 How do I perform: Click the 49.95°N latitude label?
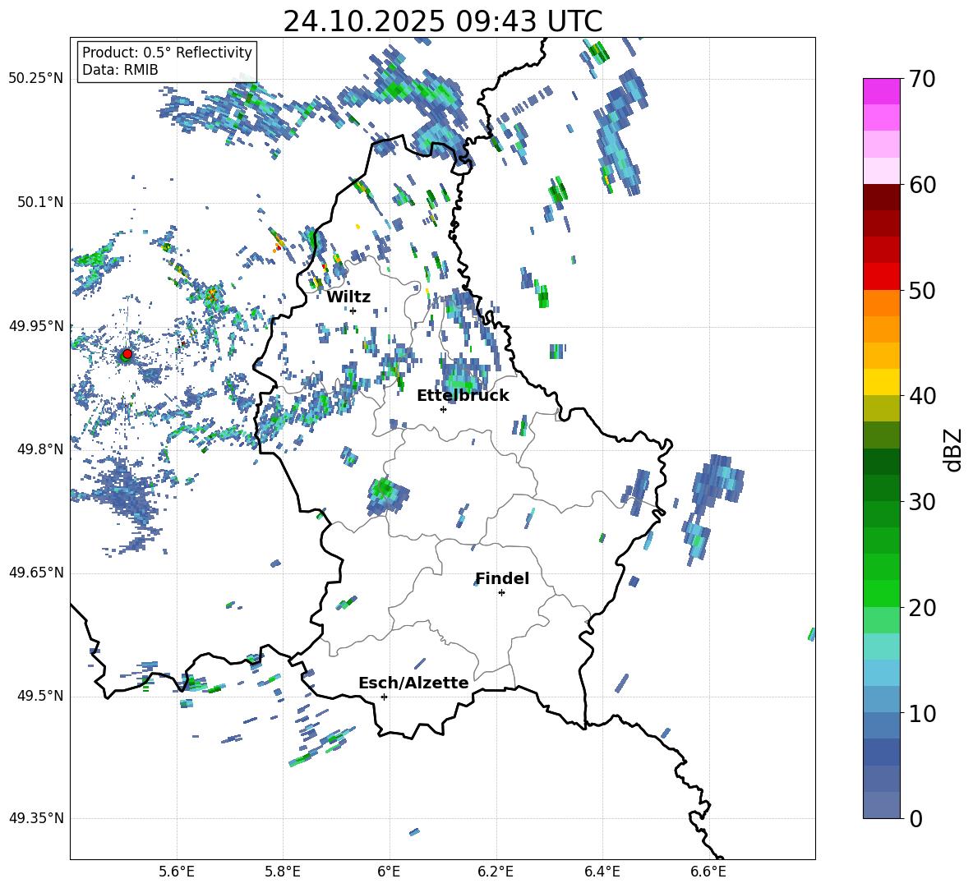coord(36,326)
